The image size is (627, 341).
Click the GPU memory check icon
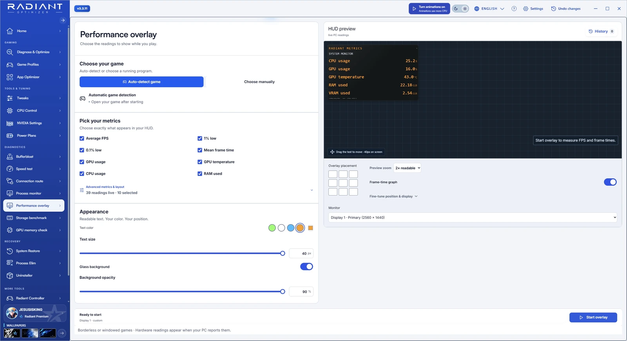coord(10,230)
